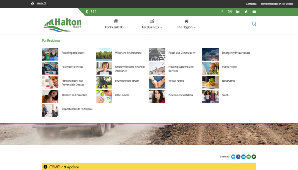The height and width of the screenshot is (170, 298).
Task: Expand The Region chevron
Action: coord(195,27)
